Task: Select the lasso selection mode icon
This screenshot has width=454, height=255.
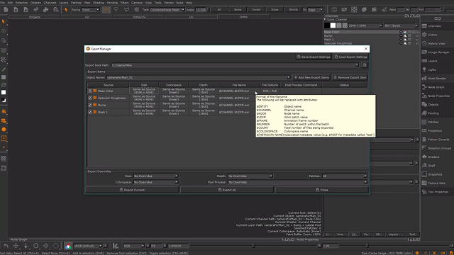Action: point(116,9)
